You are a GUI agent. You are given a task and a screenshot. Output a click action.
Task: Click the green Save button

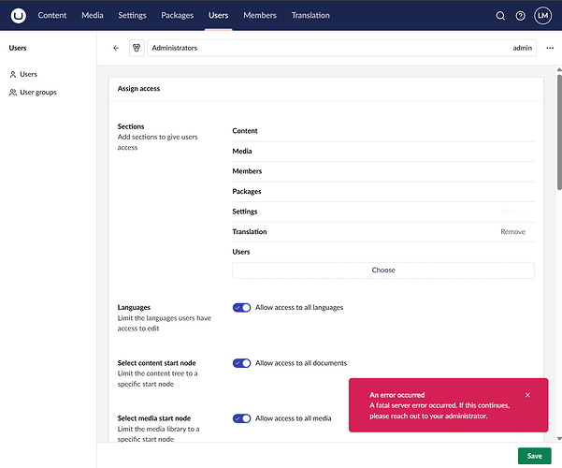[x=534, y=456]
